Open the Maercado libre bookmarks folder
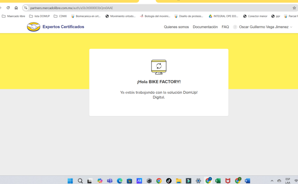Viewport: 298px width, 184px height. pyautogui.click(x=14, y=17)
